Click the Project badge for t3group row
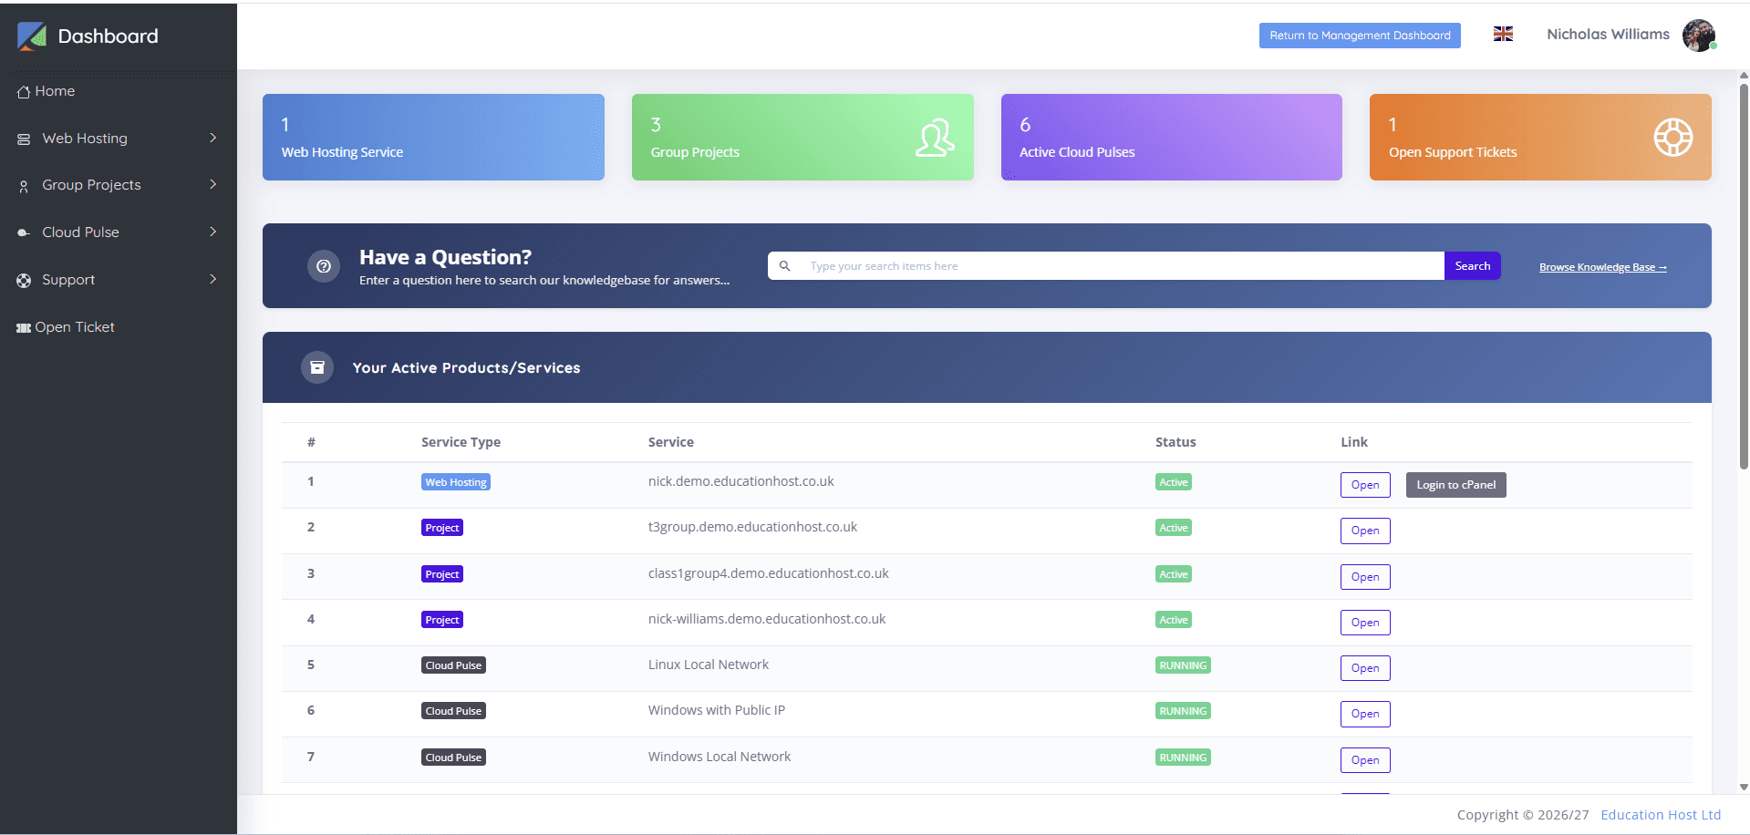 (x=442, y=528)
